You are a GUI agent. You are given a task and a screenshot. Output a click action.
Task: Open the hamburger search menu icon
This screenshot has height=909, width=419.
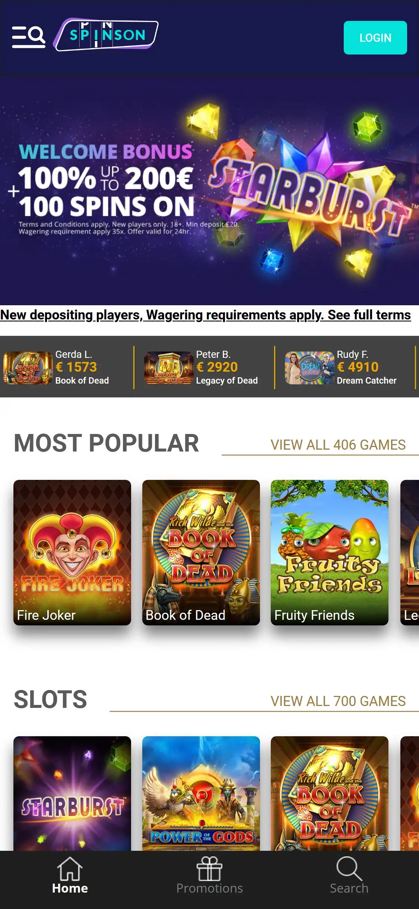coord(29,37)
